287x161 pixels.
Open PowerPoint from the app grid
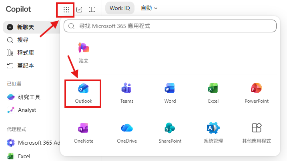[257, 93]
